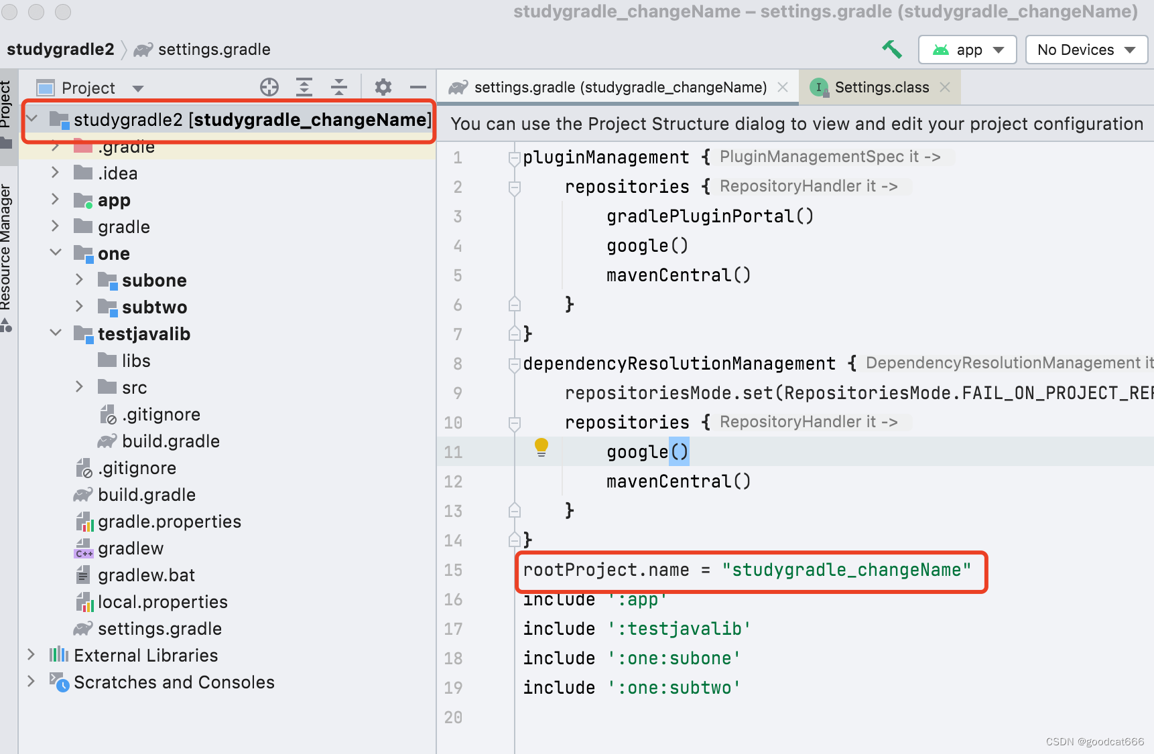The image size is (1154, 754).
Task: Select the app module folder
Action: (x=102, y=200)
